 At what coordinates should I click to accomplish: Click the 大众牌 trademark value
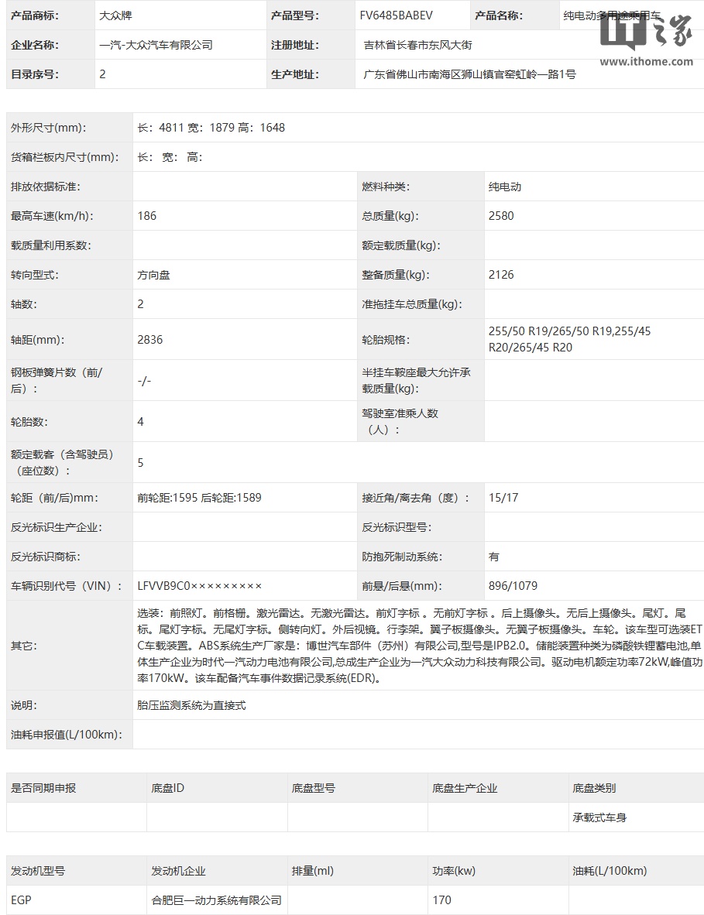115,15
